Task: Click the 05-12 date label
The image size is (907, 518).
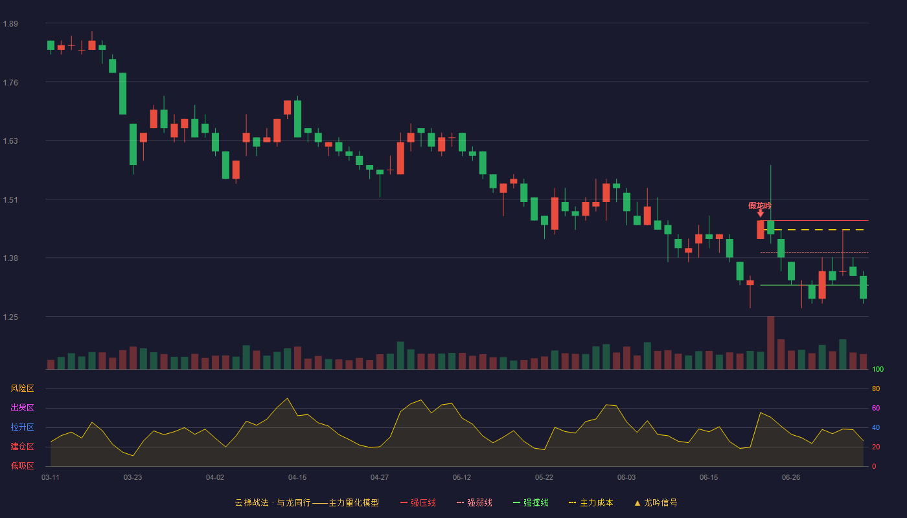Action: (x=462, y=477)
